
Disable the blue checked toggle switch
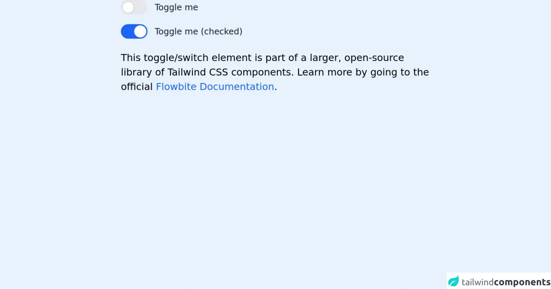[x=134, y=31]
